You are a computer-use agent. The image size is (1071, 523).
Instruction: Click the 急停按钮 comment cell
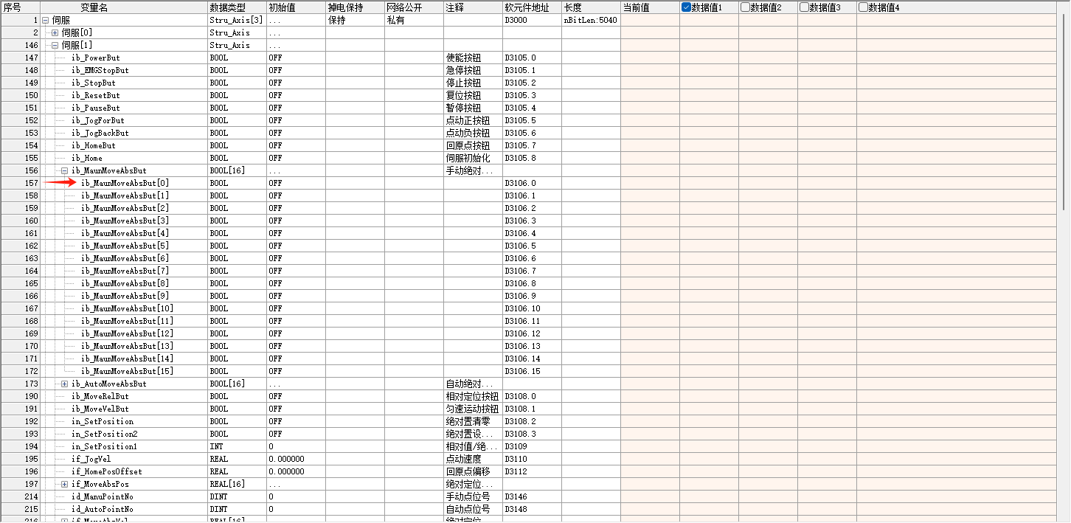pyautogui.click(x=463, y=71)
